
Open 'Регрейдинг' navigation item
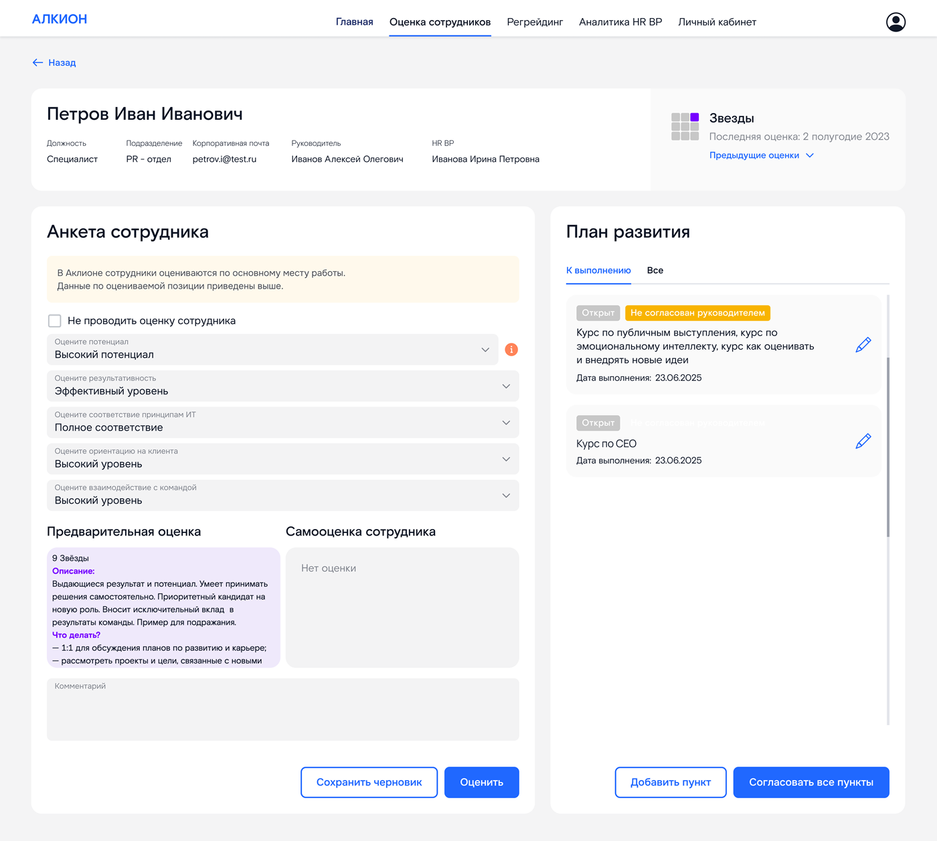(x=535, y=22)
